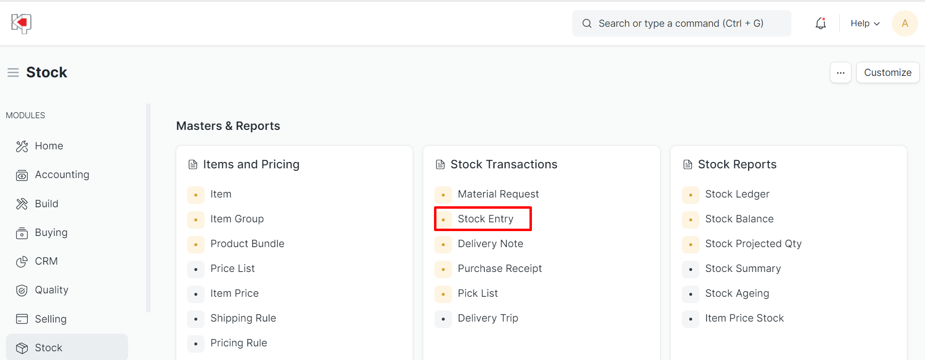Select Build in the modules sidebar
This screenshot has height=360, width=925.
coord(46,204)
